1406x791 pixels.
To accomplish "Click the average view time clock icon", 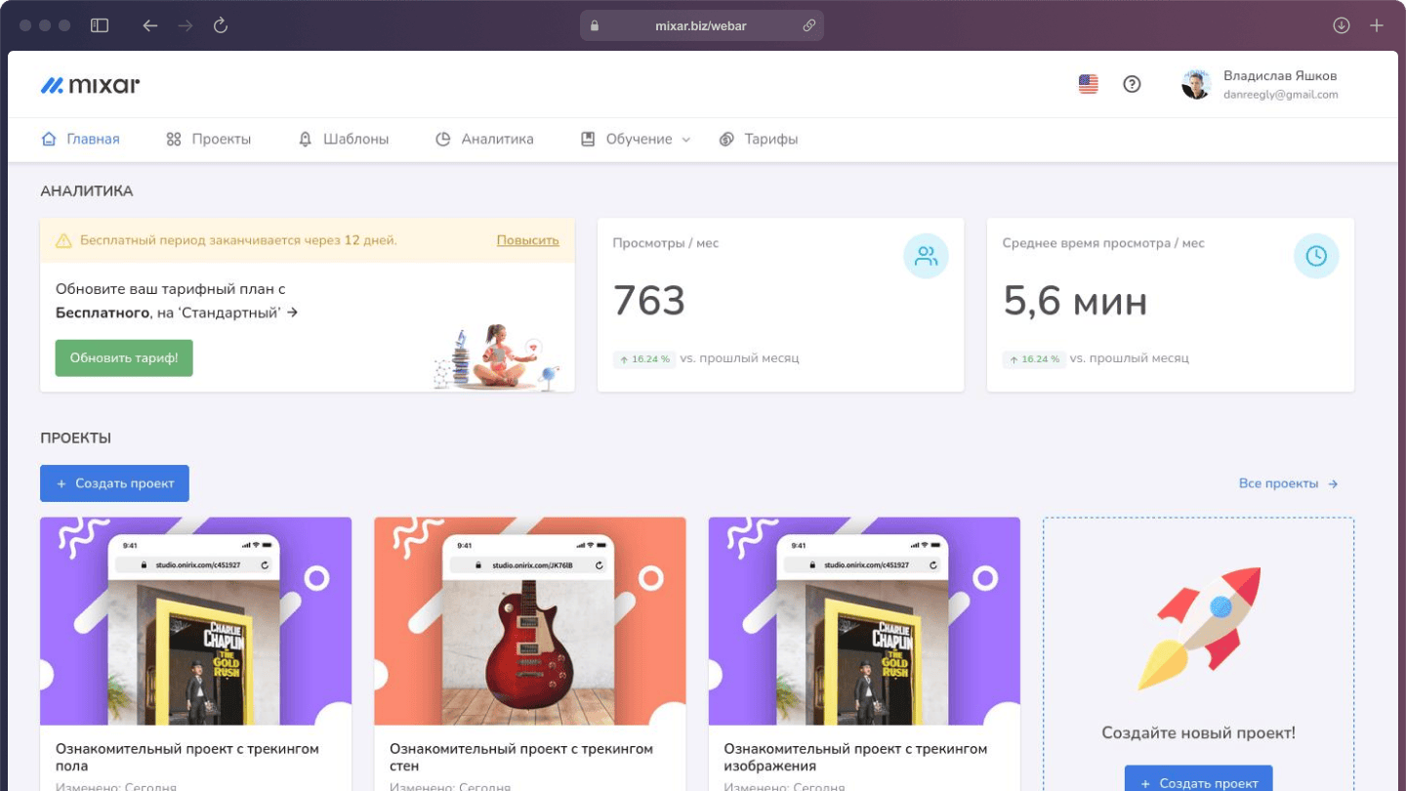I will [x=1315, y=256].
